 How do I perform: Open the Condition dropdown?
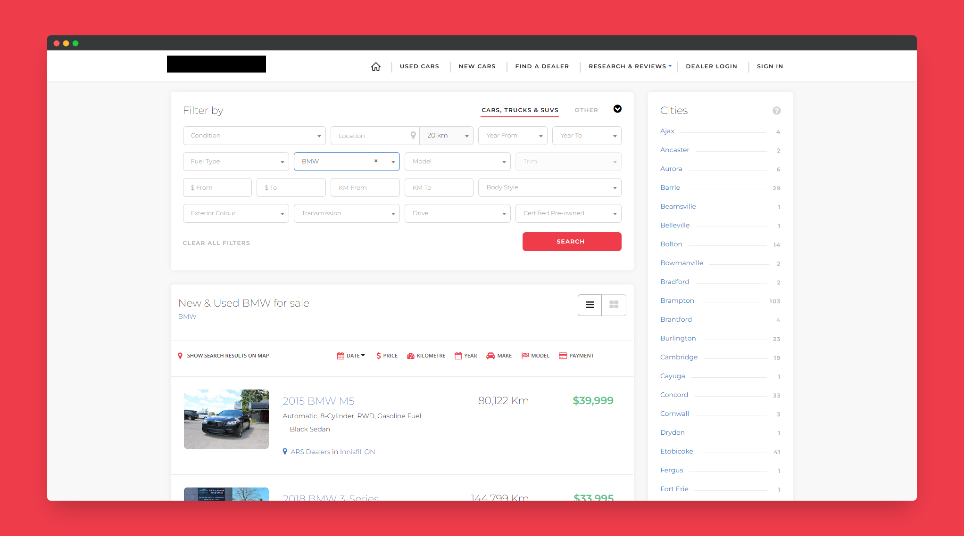pyautogui.click(x=254, y=136)
